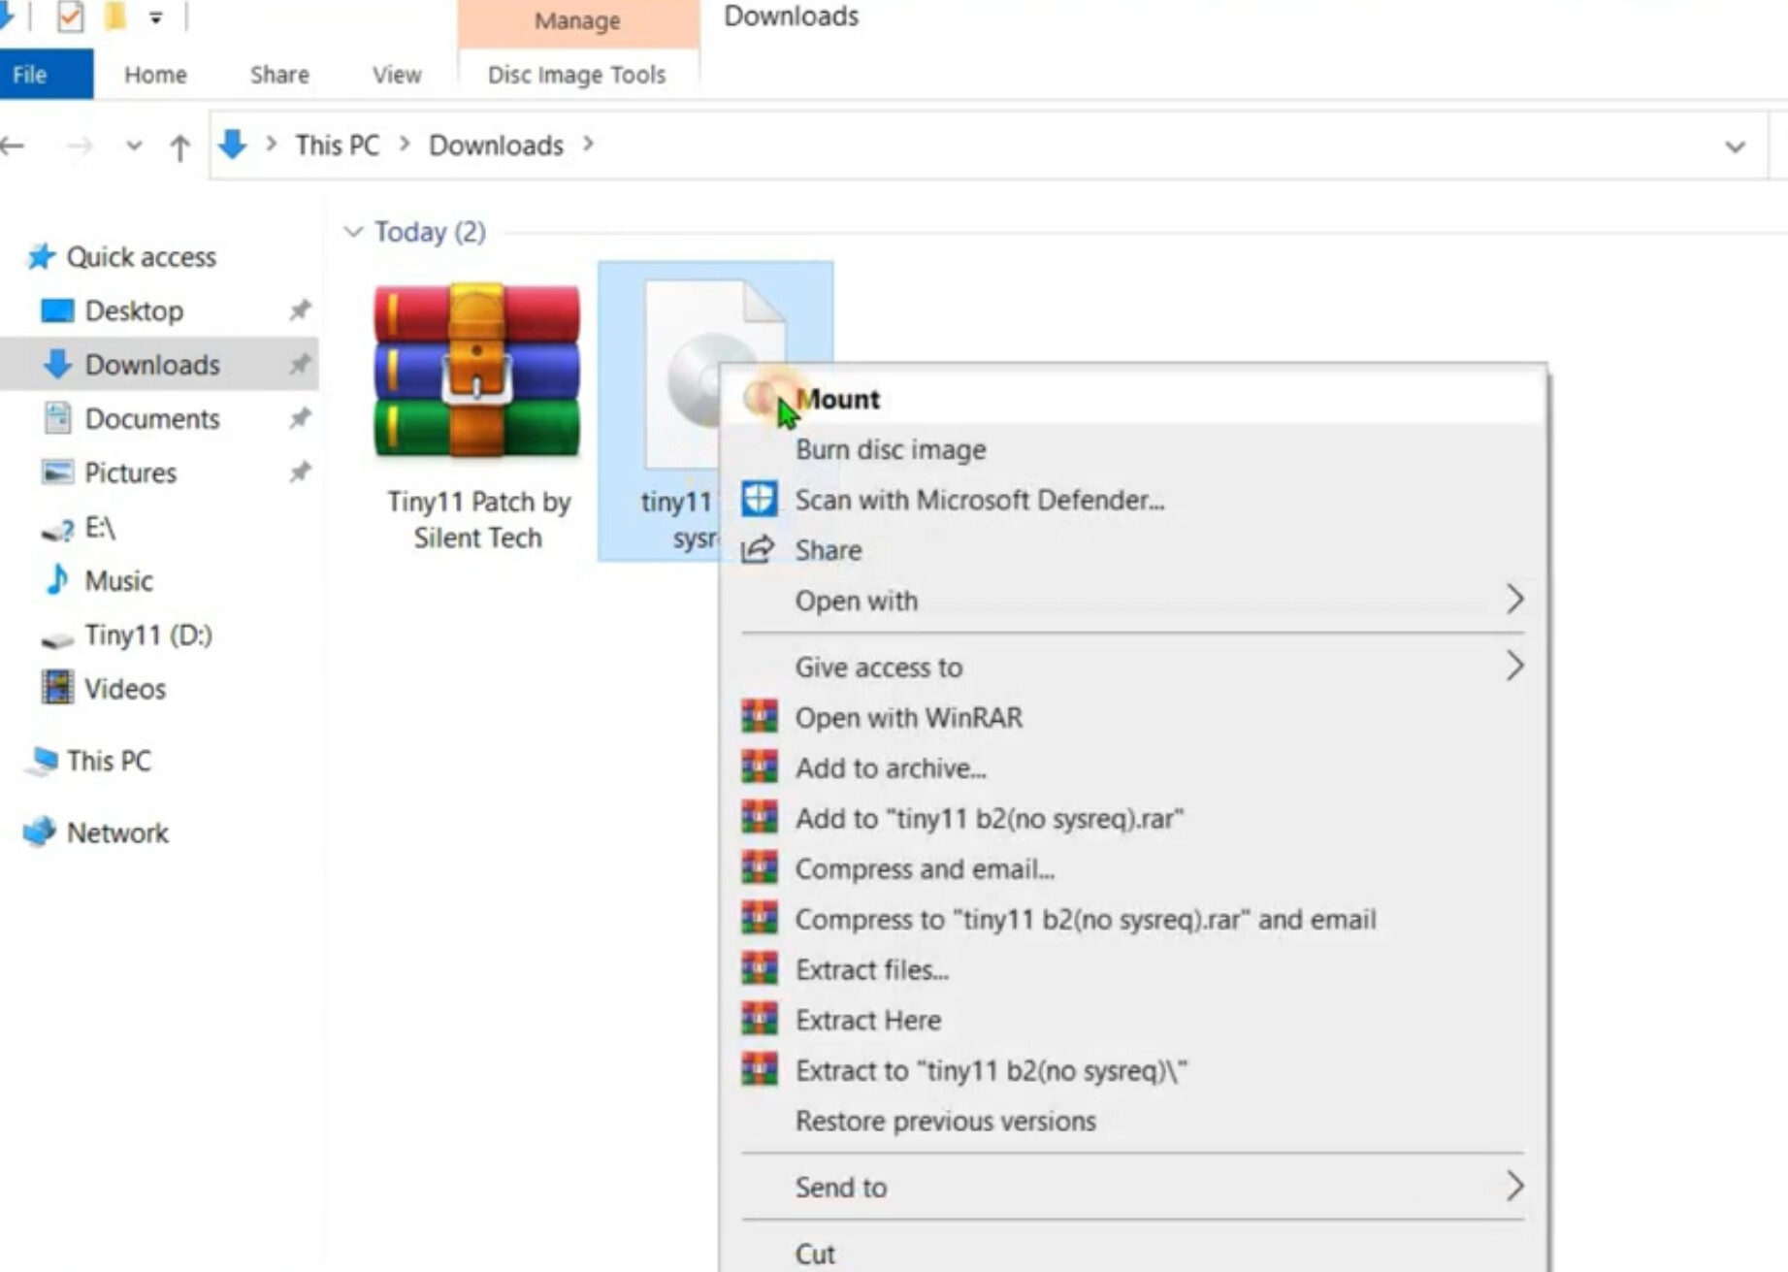Choose Compress to tiny11 rar and email
This screenshot has height=1272, width=1788.
click(1133, 920)
